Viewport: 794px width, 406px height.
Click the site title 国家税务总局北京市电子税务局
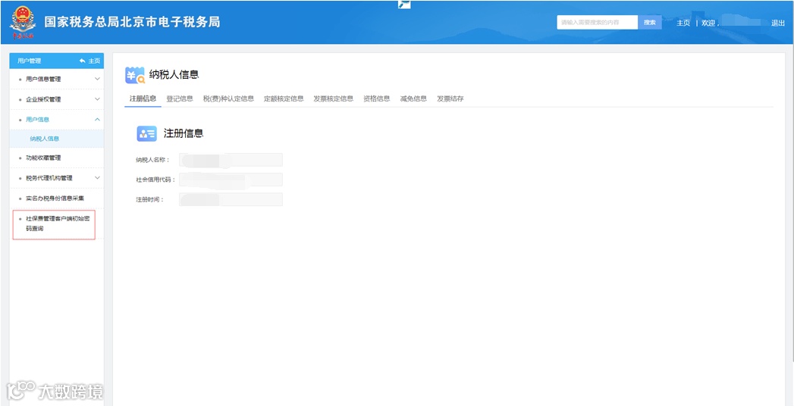[x=132, y=22]
